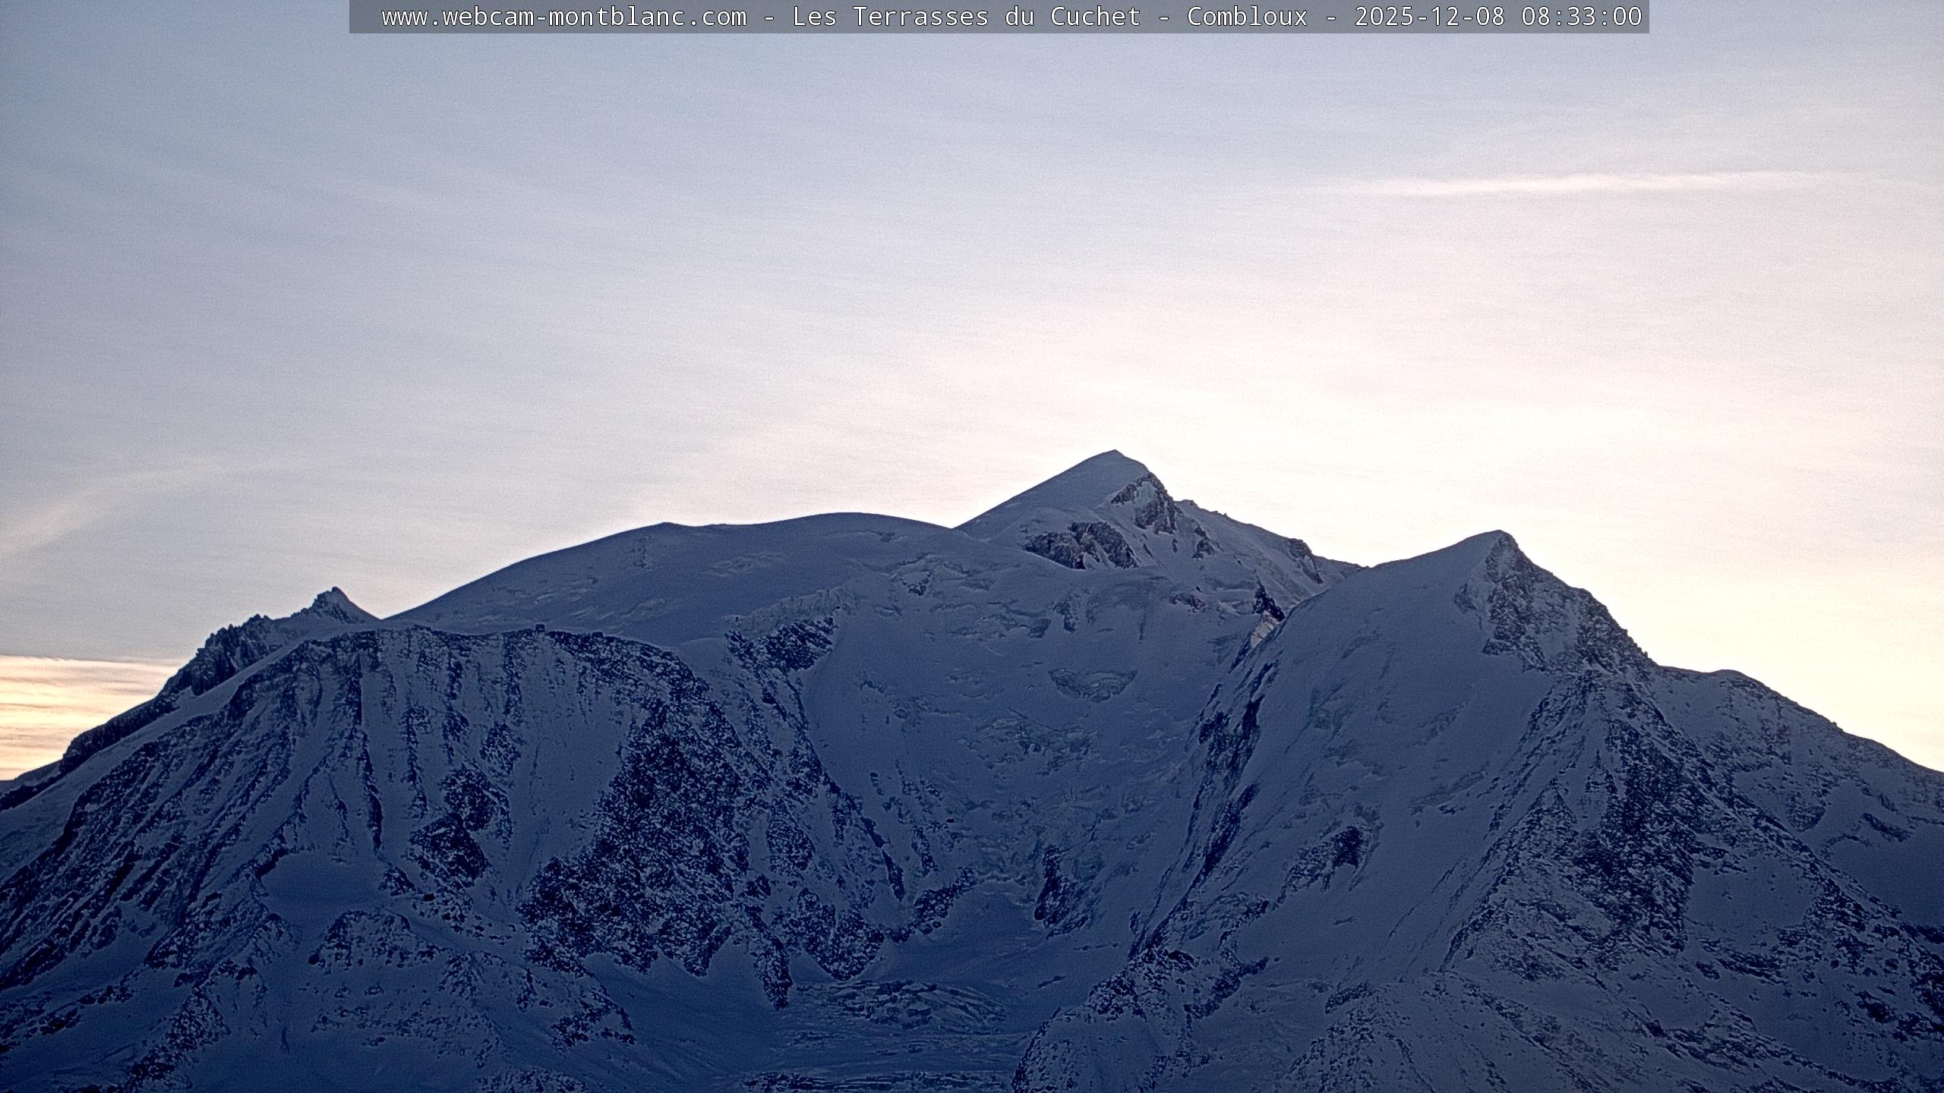This screenshot has width=1944, height=1093.
Task: Click the date 2025-12-08 in the overlay
Action: (x=1429, y=17)
